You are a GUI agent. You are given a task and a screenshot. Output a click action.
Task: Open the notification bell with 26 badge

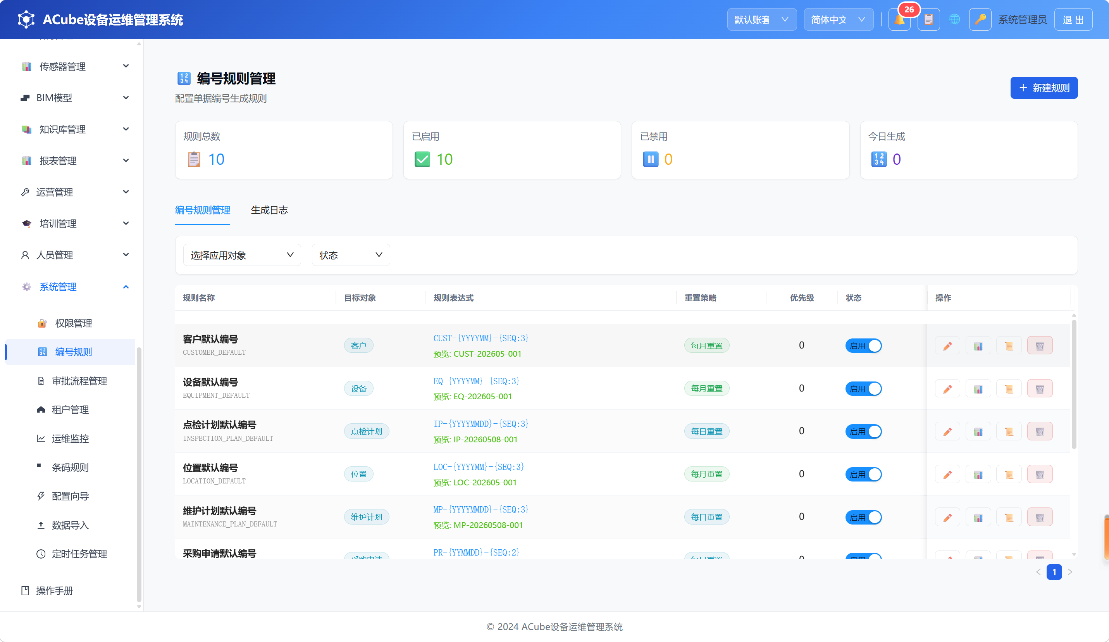click(899, 20)
